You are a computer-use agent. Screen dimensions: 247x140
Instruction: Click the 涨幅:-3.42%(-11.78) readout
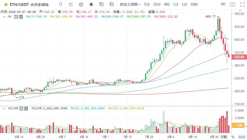(129, 12)
